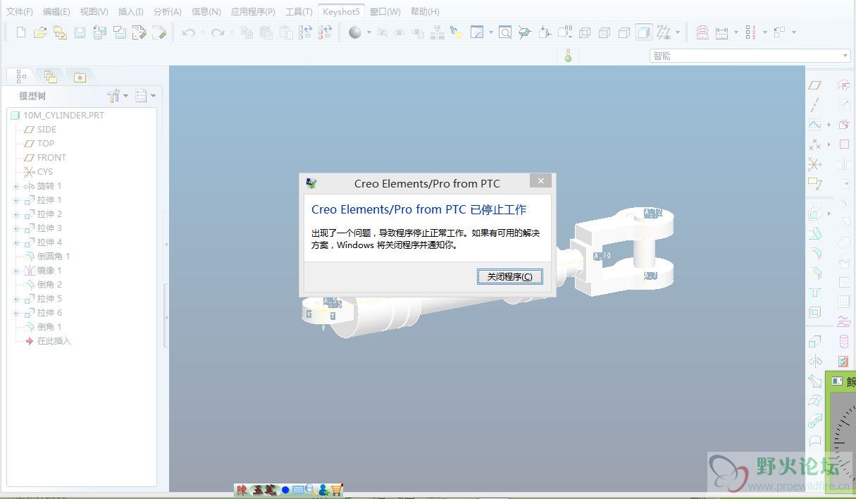
Task: Click the Save (floppy disk) icon
Action: tap(80, 32)
